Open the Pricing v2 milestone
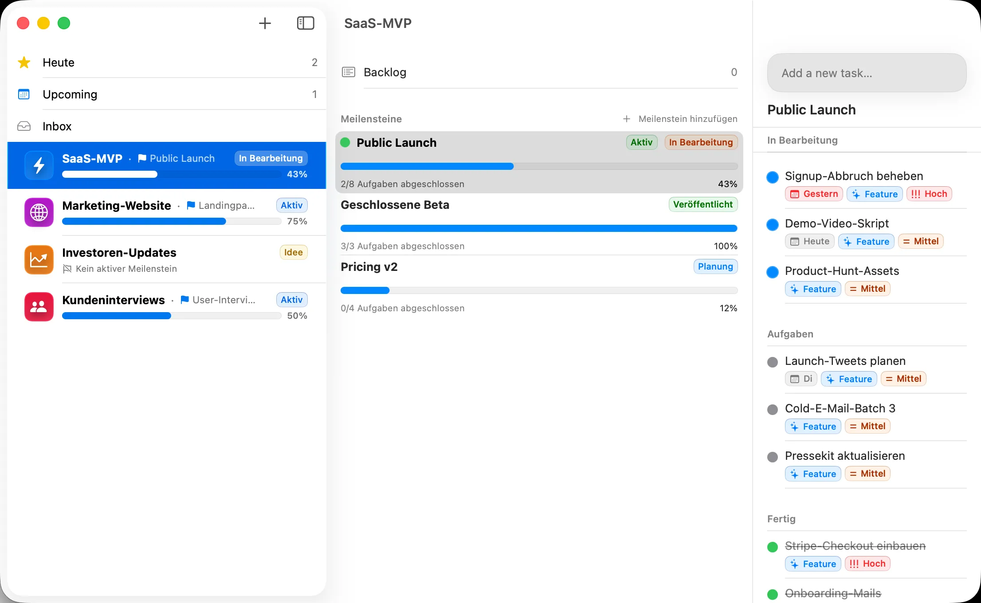The height and width of the screenshot is (603, 981). (539, 287)
